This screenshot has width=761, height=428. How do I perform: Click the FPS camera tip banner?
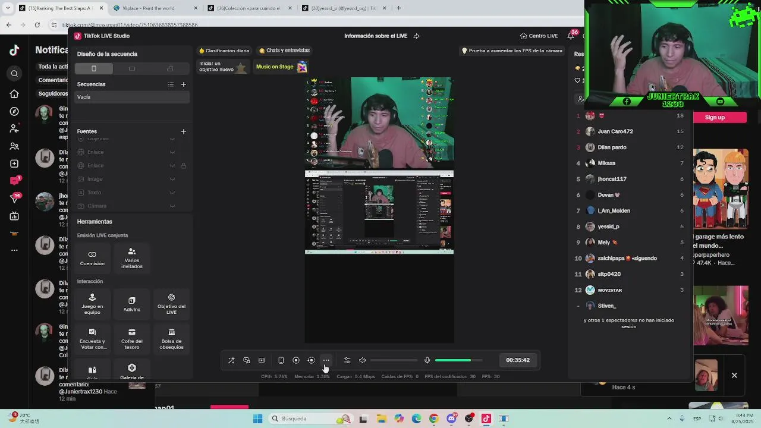(512, 51)
